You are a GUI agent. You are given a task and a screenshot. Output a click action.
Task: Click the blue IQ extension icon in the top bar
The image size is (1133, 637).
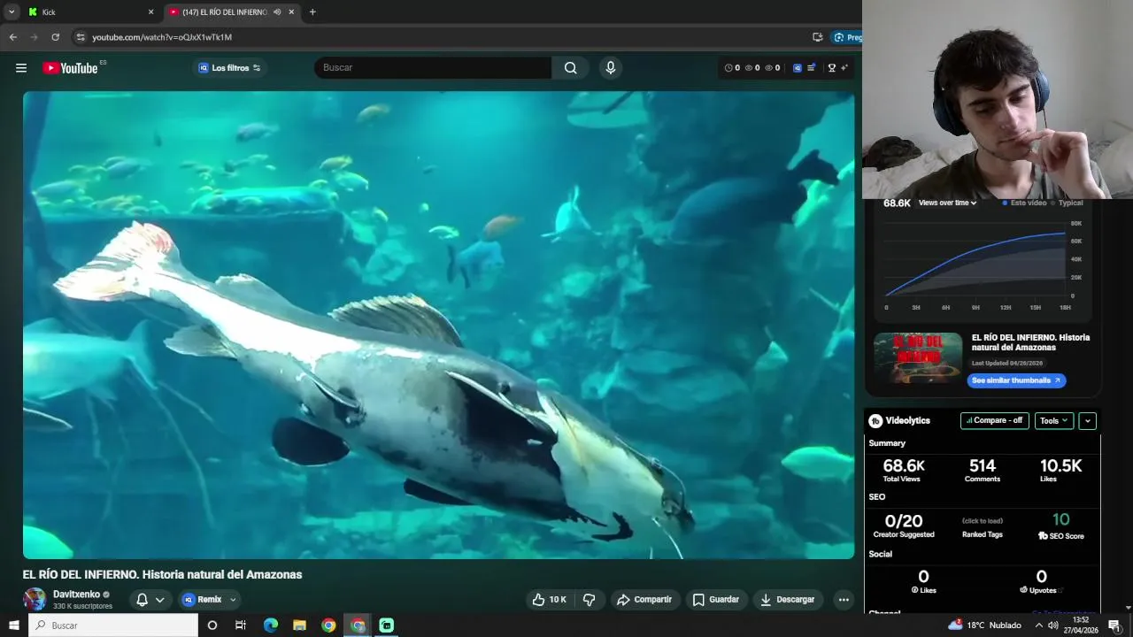pyautogui.click(x=798, y=68)
